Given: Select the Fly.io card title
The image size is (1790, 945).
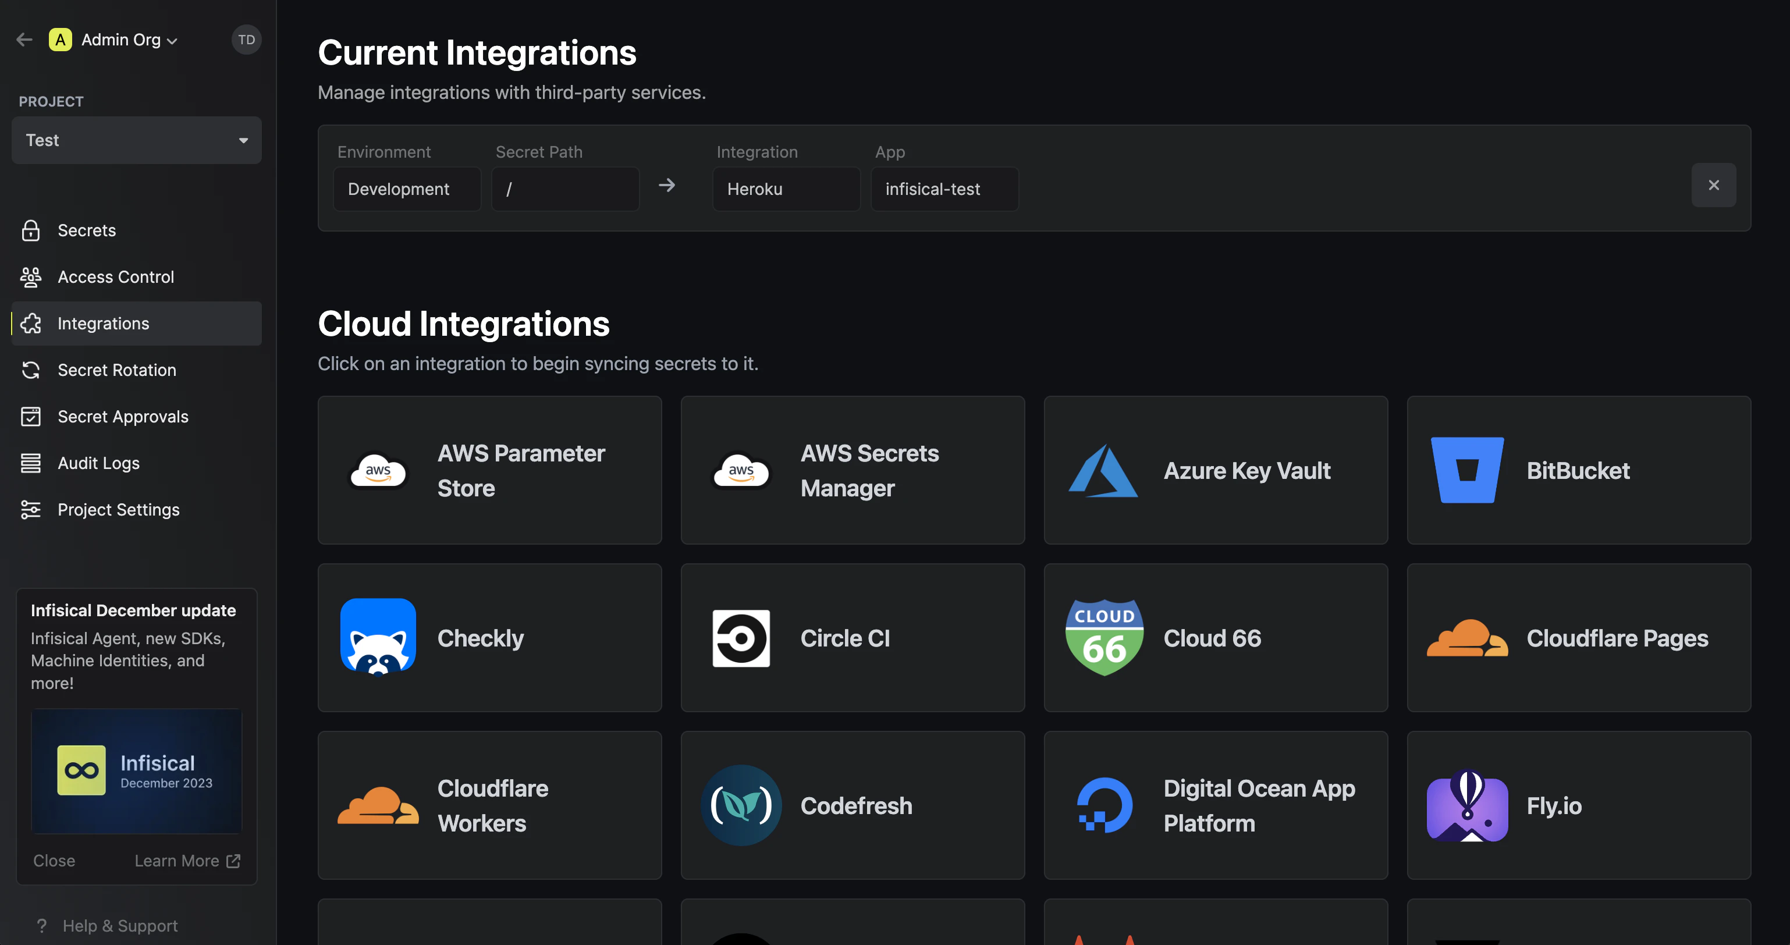Looking at the screenshot, I should [x=1554, y=806].
